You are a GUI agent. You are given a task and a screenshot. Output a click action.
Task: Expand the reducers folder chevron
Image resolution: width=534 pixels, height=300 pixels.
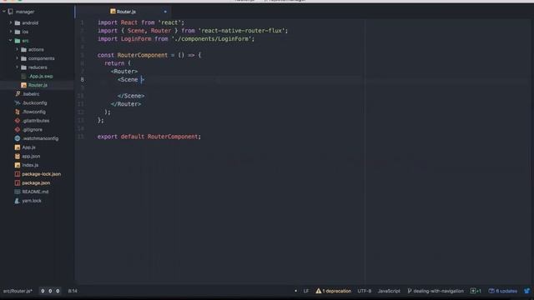(x=17, y=67)
